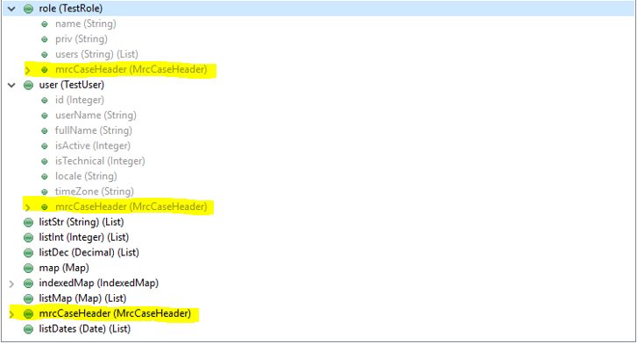Image resolution: width=637 pixels, height=343 pixels.
Task: Select the 'isActive (Integer)' field
Action: (93, 146)
